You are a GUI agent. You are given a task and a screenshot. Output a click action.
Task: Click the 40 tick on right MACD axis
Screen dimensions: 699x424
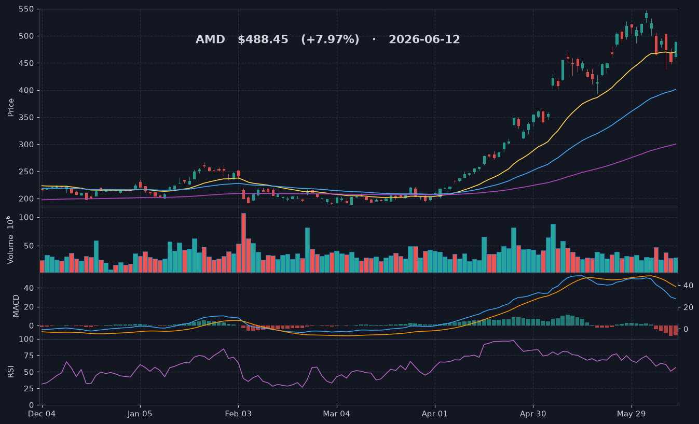[x=688, y=286]
